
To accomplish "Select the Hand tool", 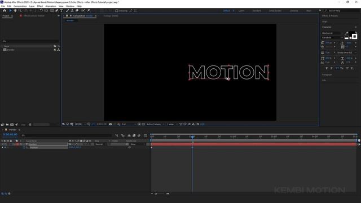I will tap(15, 11).
